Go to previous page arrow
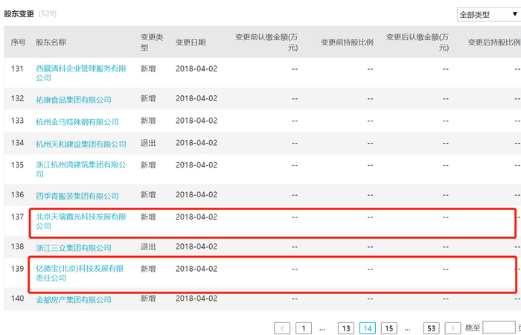Viewport: 521px width, 335px height. pyautogui.click(x=282, y=328)
